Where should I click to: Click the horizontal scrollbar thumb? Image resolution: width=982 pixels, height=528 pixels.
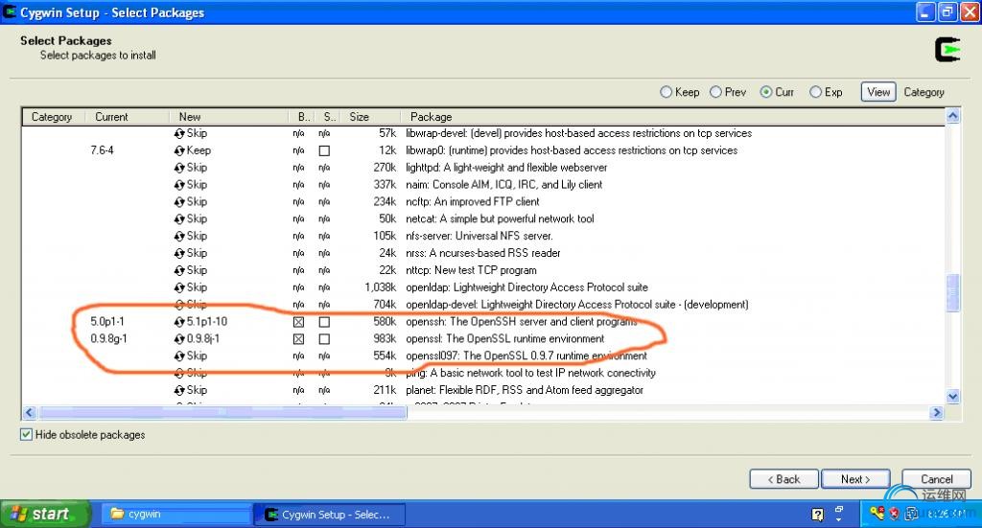pos(222,412)
